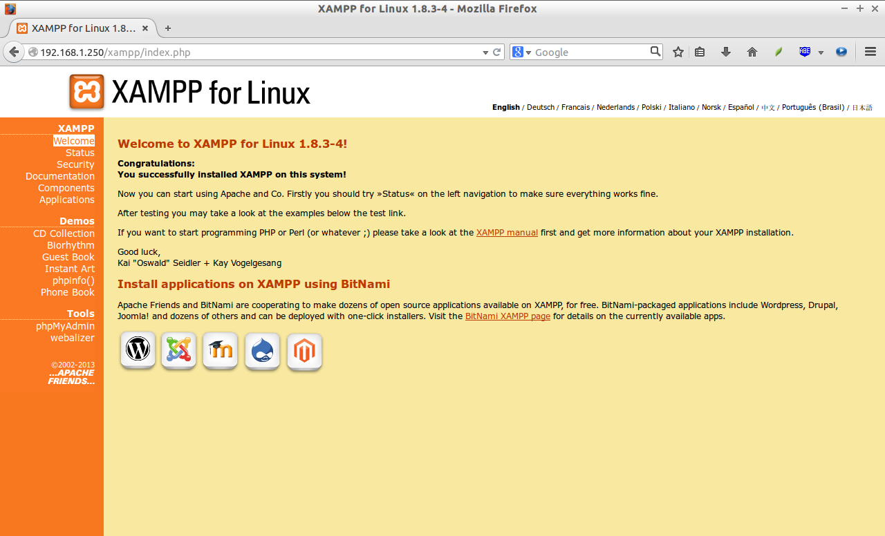Open Applications in the sidebar
885x536 pixels.
click(67, 200)
